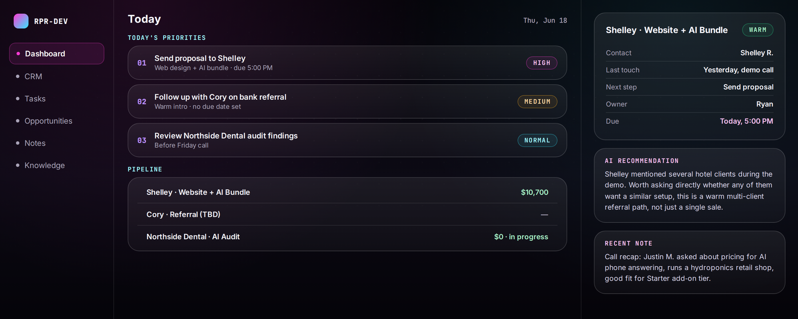798x319 pixels.
Task: Click the WARM status badge
Action: click(758, 30)
